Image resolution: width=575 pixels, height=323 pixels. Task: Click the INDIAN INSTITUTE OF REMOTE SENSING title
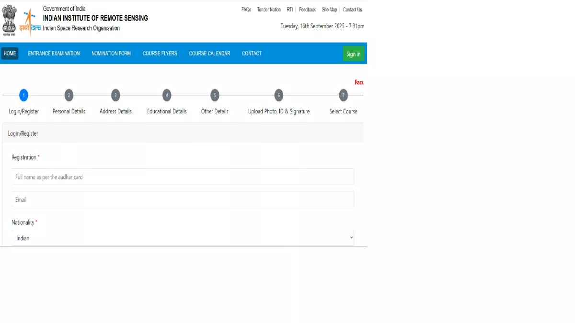pos(95,18)
